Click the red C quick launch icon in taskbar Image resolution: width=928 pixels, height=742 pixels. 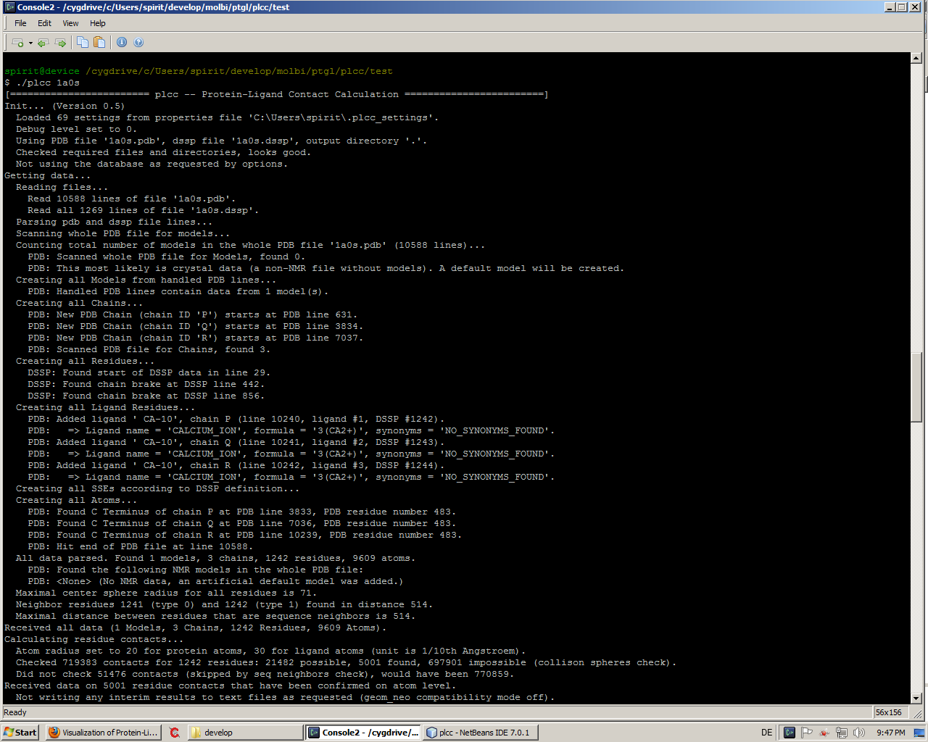175,733
